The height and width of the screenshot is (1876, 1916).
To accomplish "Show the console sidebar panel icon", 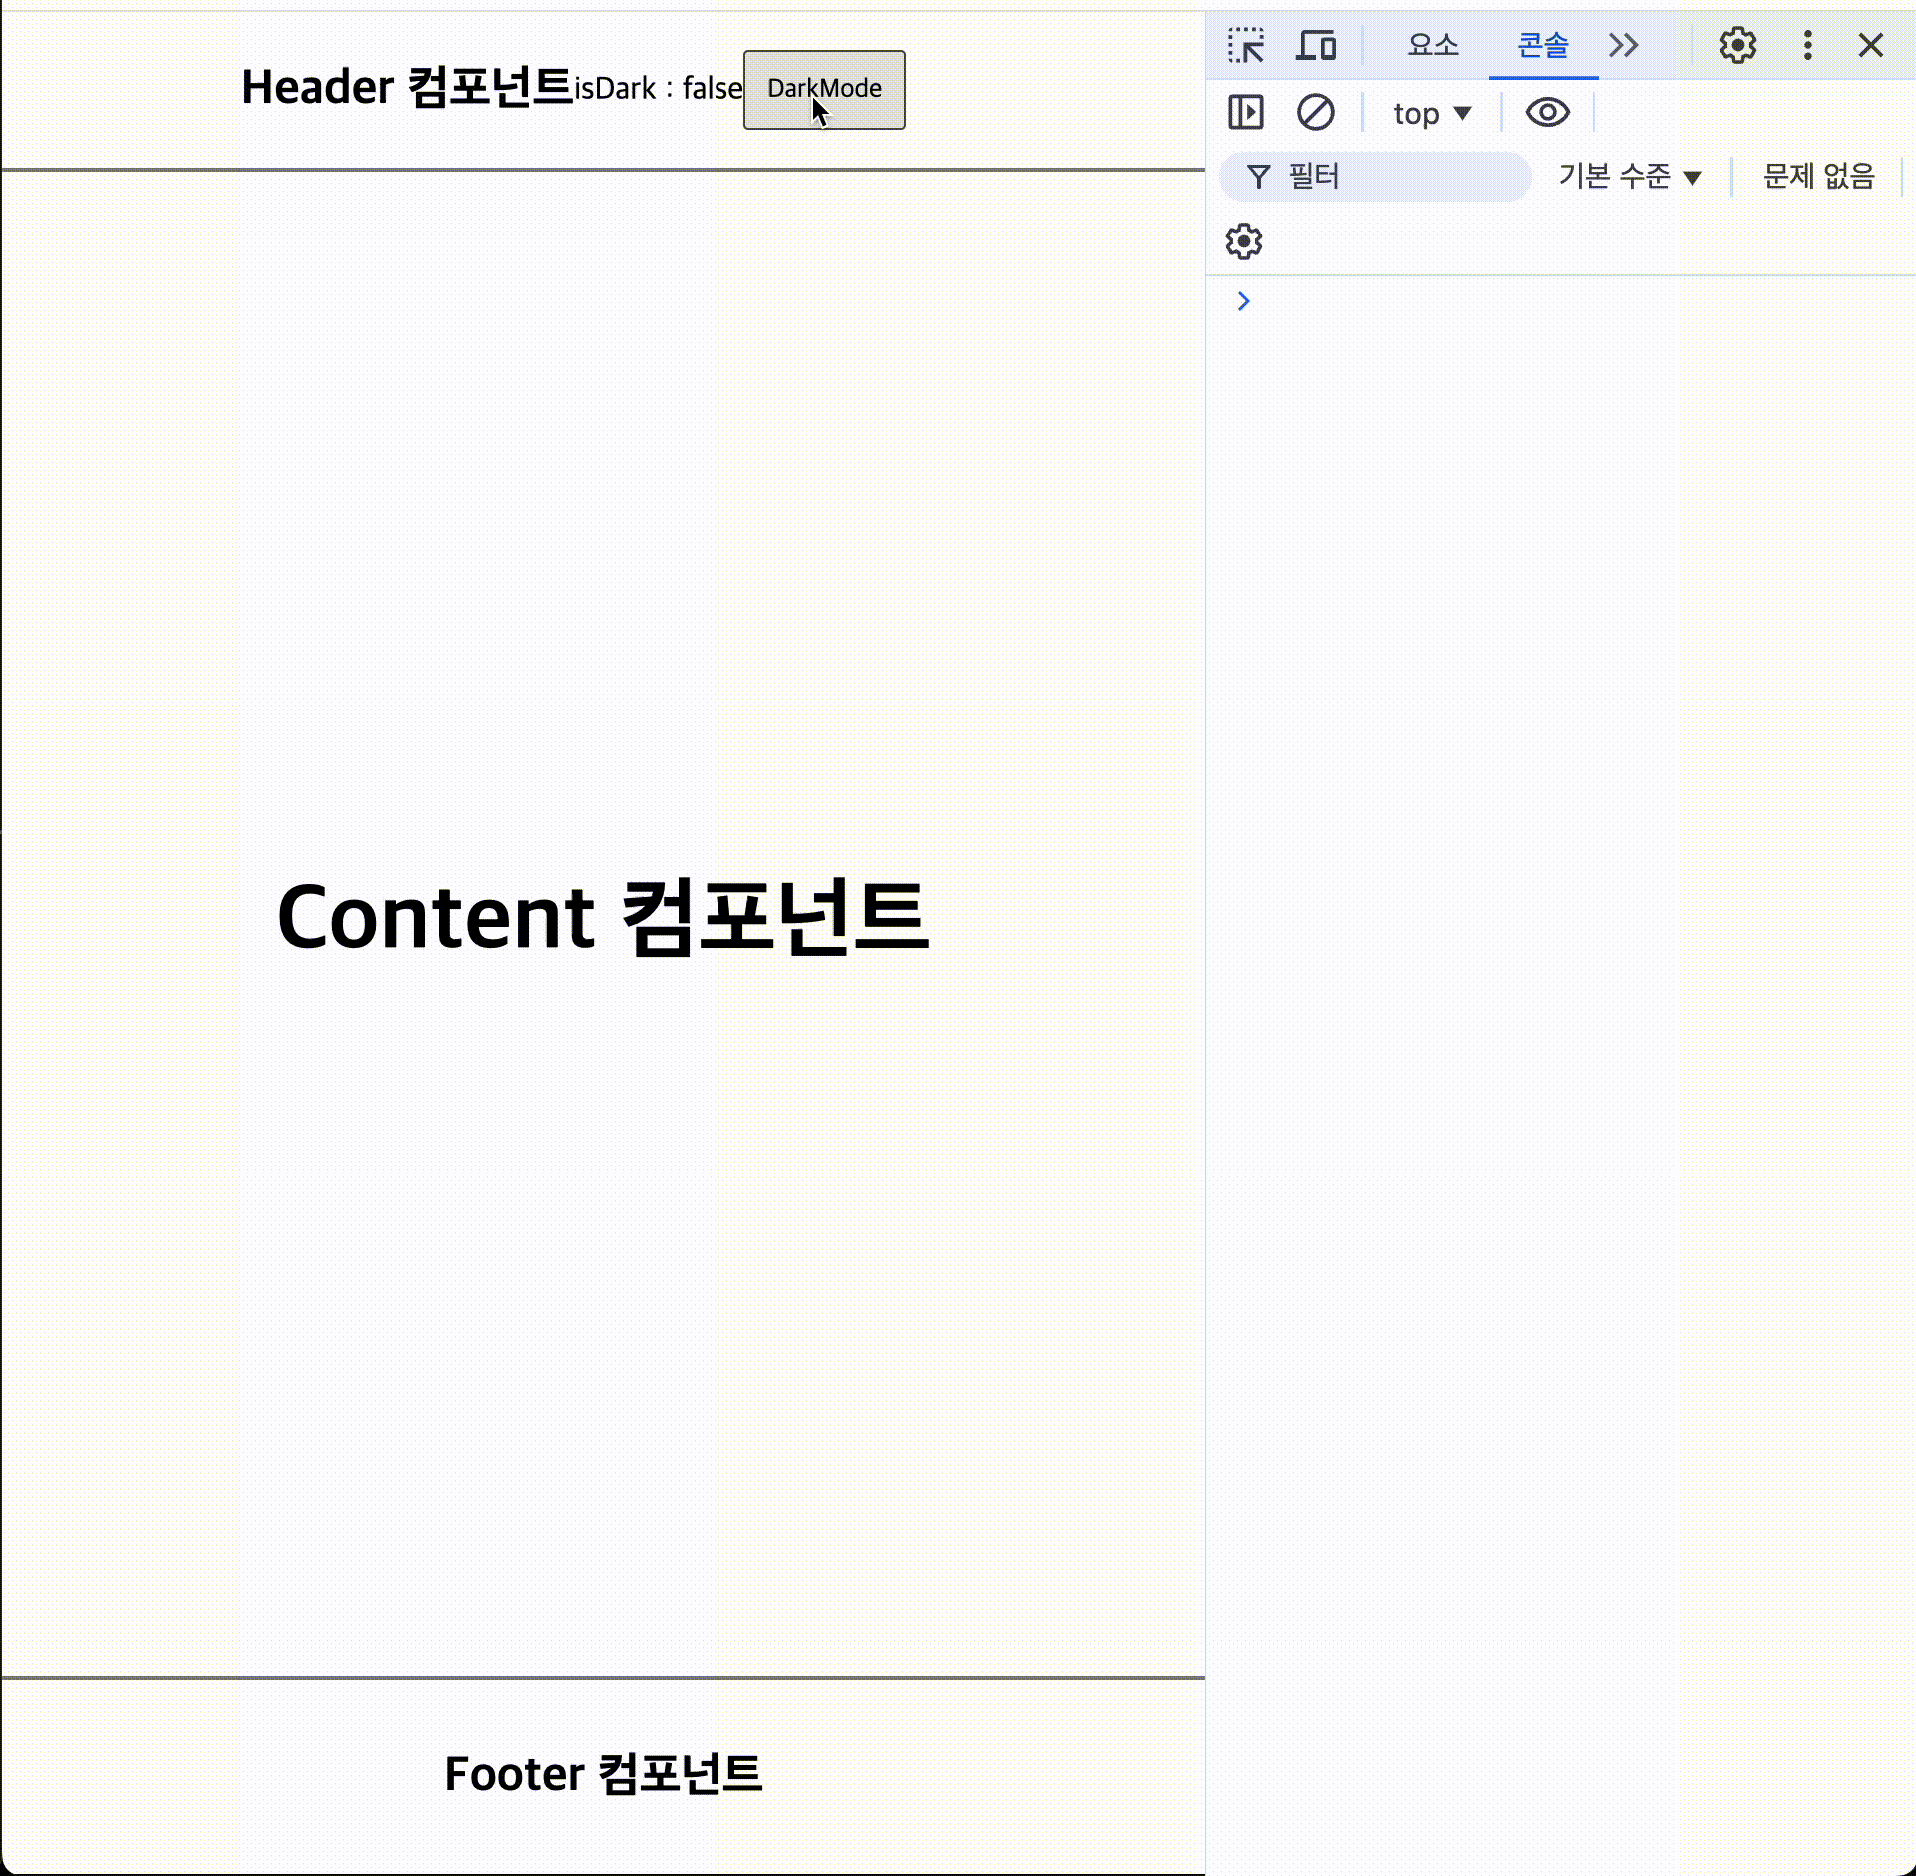I will pos(1245,113).
